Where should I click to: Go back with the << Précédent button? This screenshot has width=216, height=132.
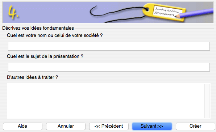109,126
